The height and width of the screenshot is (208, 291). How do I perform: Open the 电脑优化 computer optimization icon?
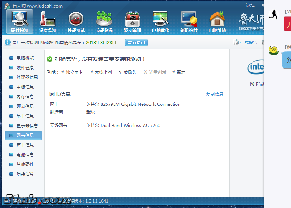click(x=161, y=22)
